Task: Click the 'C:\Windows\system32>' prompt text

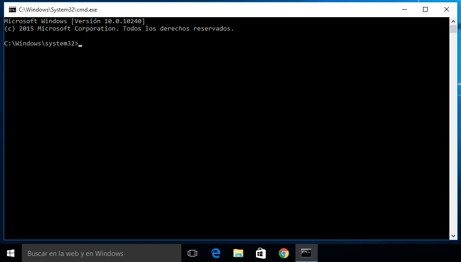Action: [41, 44]
